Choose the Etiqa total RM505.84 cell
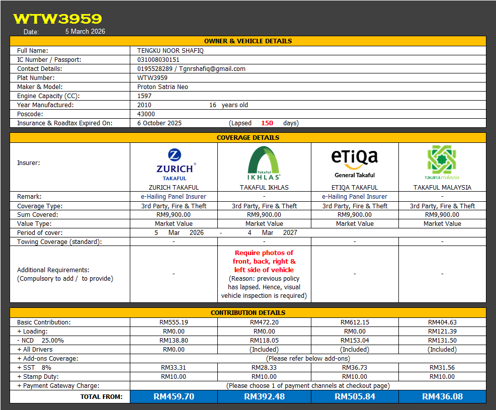The width and height of the screenshot is (496, 410). [355, 396]
